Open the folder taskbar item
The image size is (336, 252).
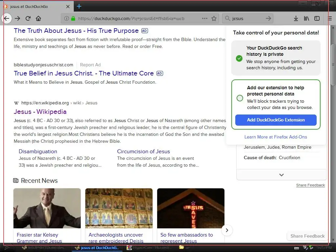[x=184, y=248]
